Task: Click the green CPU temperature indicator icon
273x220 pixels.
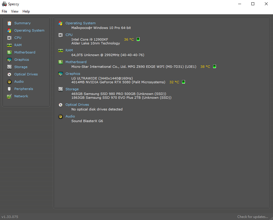Action: 138,39
